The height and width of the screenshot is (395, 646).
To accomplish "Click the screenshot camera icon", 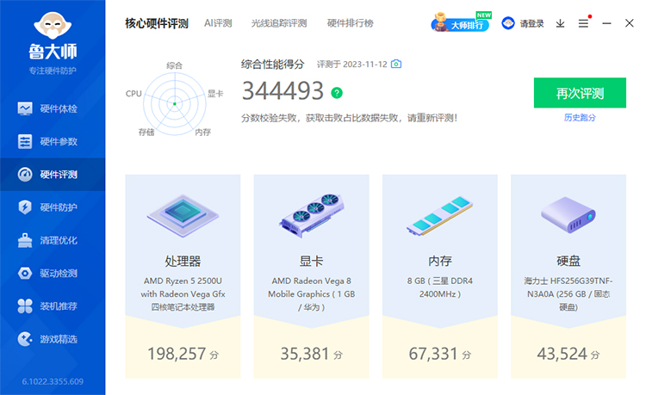I will pos(396,64).
